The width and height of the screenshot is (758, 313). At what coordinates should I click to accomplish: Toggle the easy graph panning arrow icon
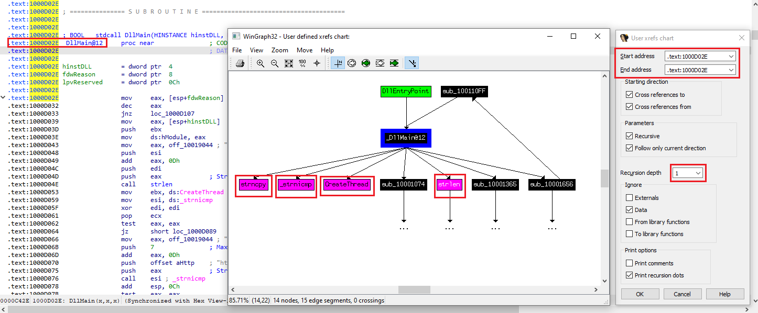click(x=413, y=63)
